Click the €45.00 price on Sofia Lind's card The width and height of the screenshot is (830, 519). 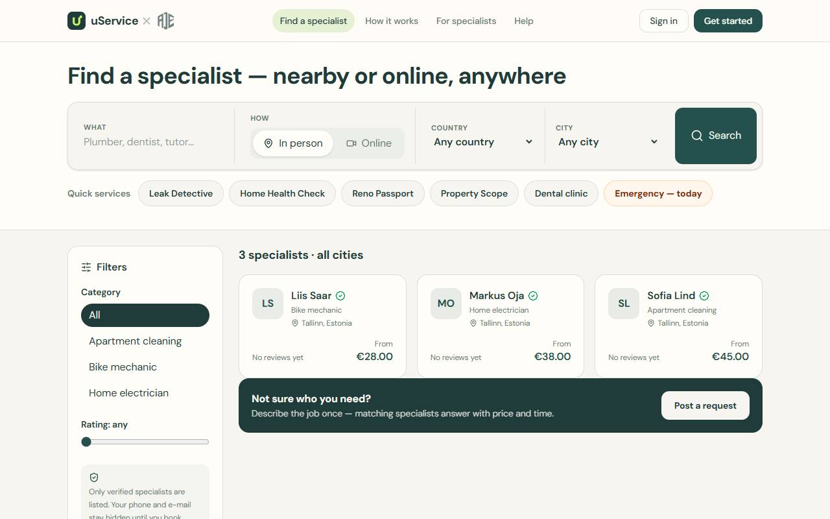click(x=730, y=357)
